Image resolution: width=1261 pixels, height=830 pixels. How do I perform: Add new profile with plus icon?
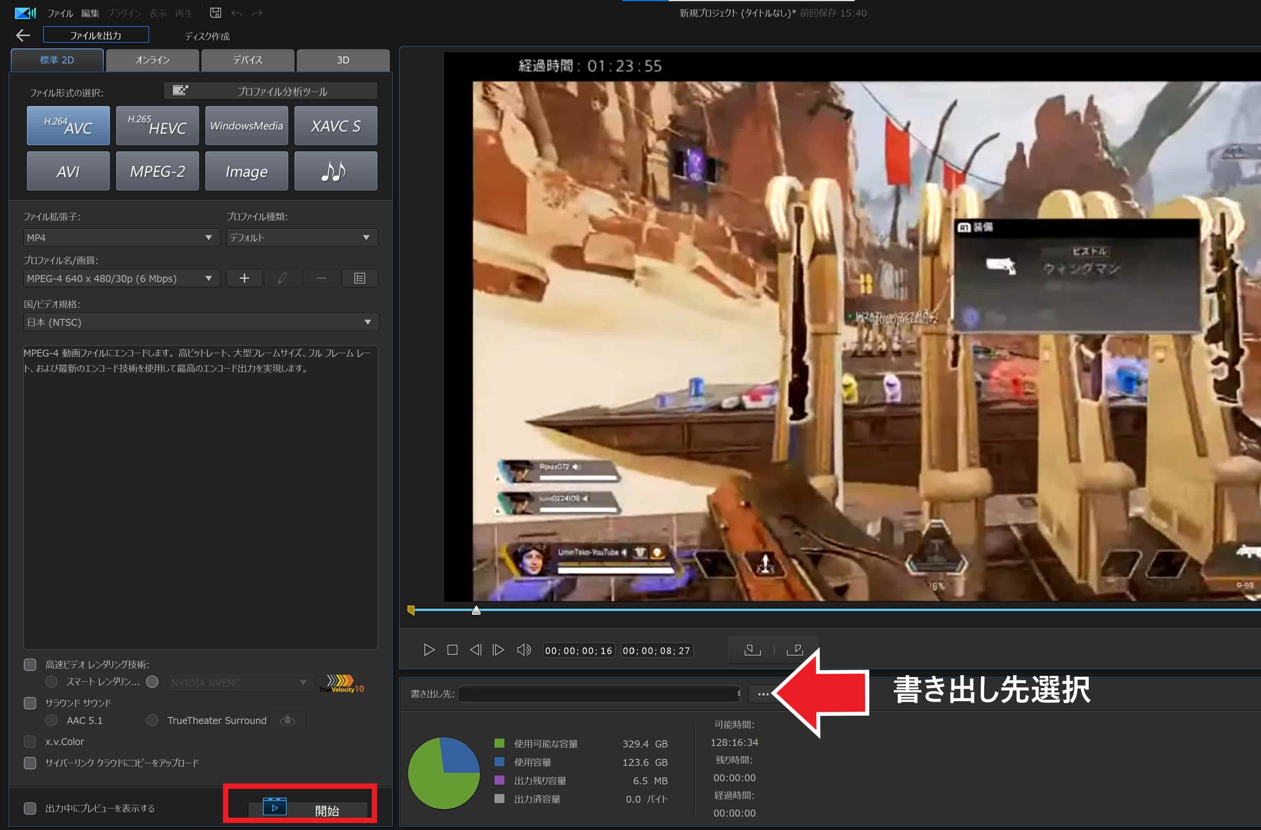(x=244, y=278)
